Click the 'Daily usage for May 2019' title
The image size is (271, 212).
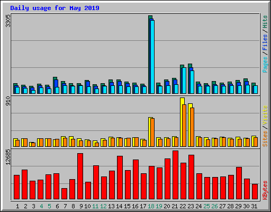point(55,8)
